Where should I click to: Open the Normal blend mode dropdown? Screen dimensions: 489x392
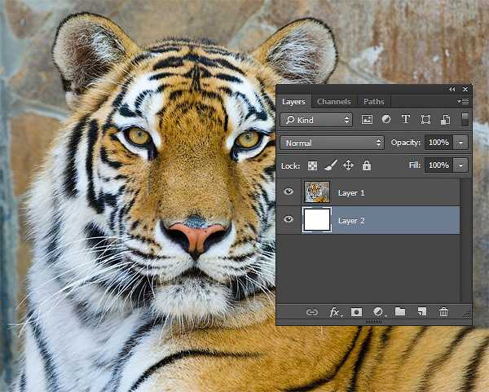(x=332, y=143)
